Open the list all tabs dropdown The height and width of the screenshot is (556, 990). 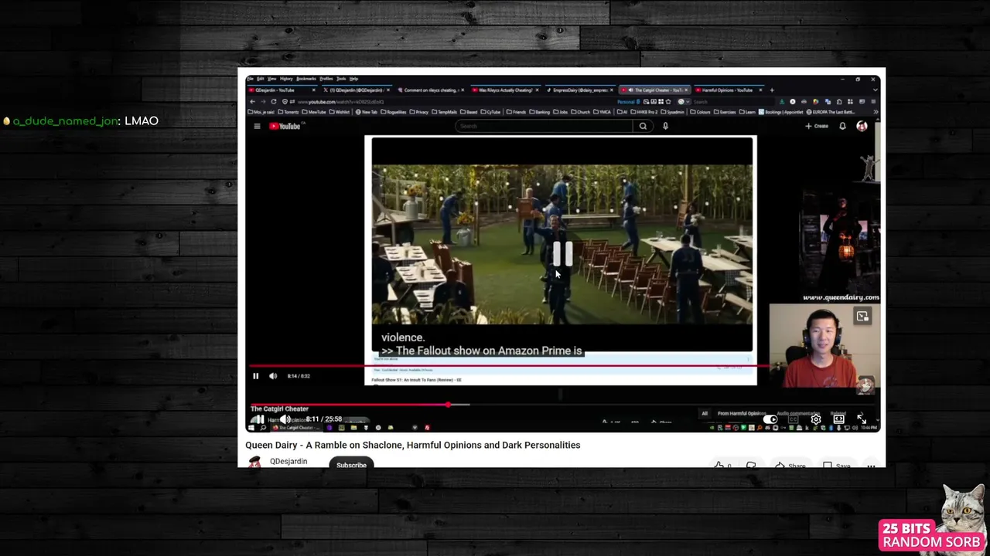[x=875, y=90]
